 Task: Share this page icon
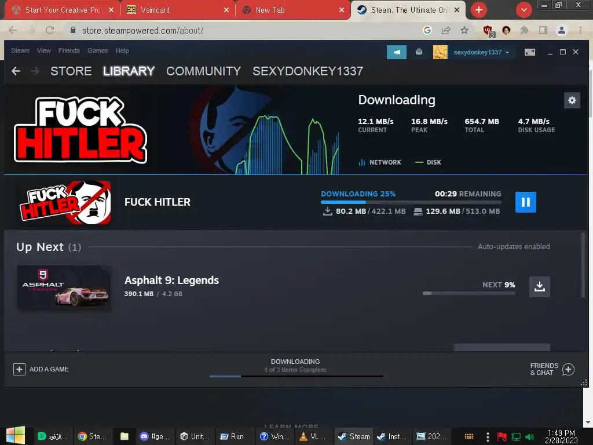point(446,30)
